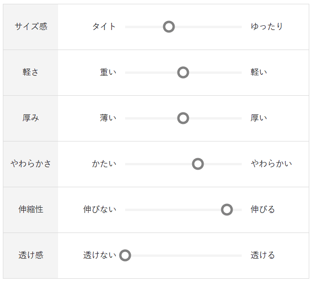The height and width of the screenshot is (283, 314).
Task: Click the やわらかさ slider handle
Action: [x=198, y=164]
